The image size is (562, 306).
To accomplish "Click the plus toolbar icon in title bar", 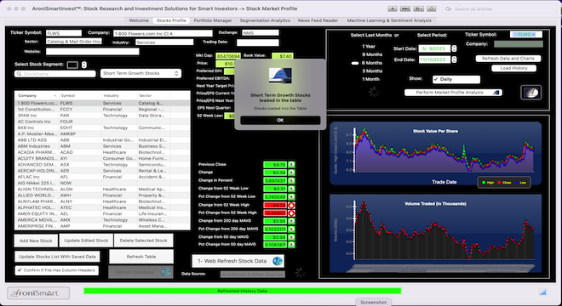I will click(393, 8).
